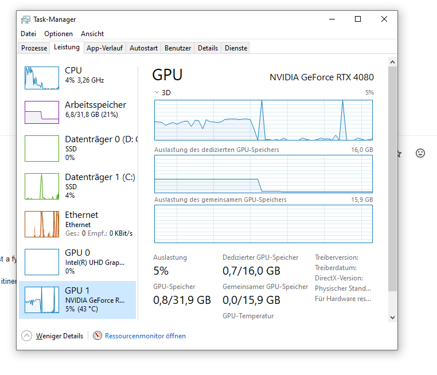
Task: Switch to the Dienste tab
Action: pos(236,48)
